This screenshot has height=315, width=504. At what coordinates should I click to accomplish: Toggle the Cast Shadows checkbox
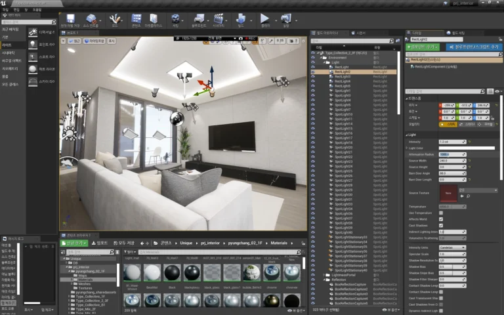coord(441,226)
